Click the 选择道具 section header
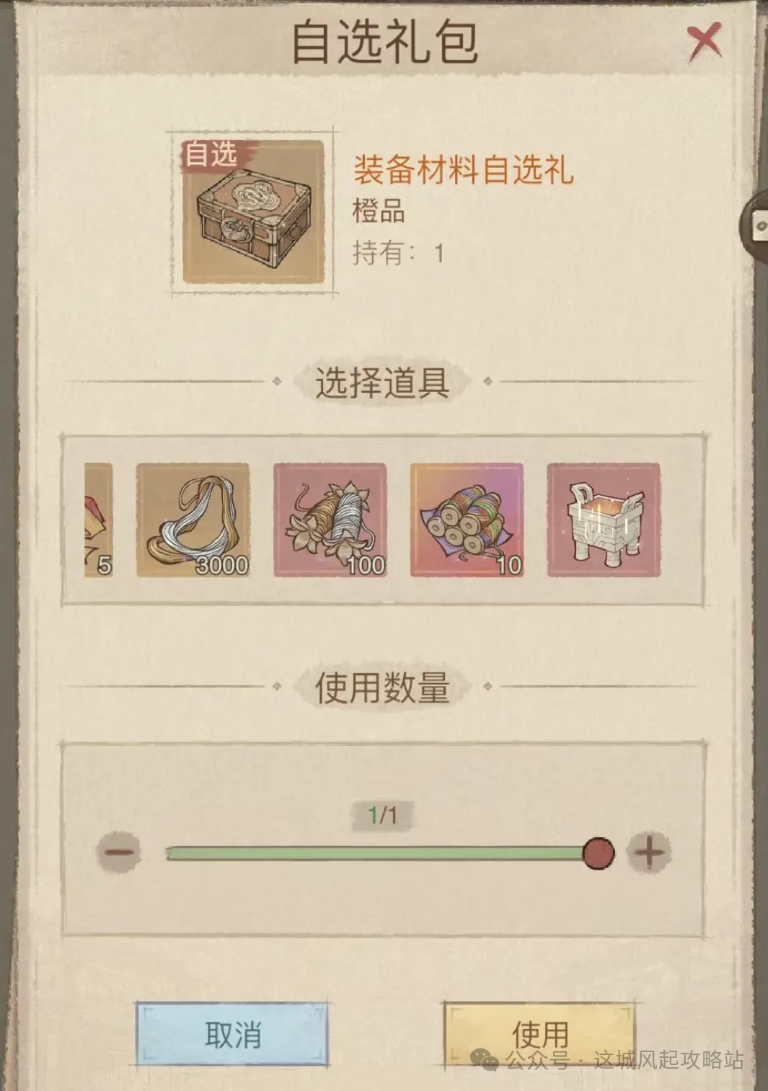The height and width of the screenshot is (1091, 768). point(382,382)
